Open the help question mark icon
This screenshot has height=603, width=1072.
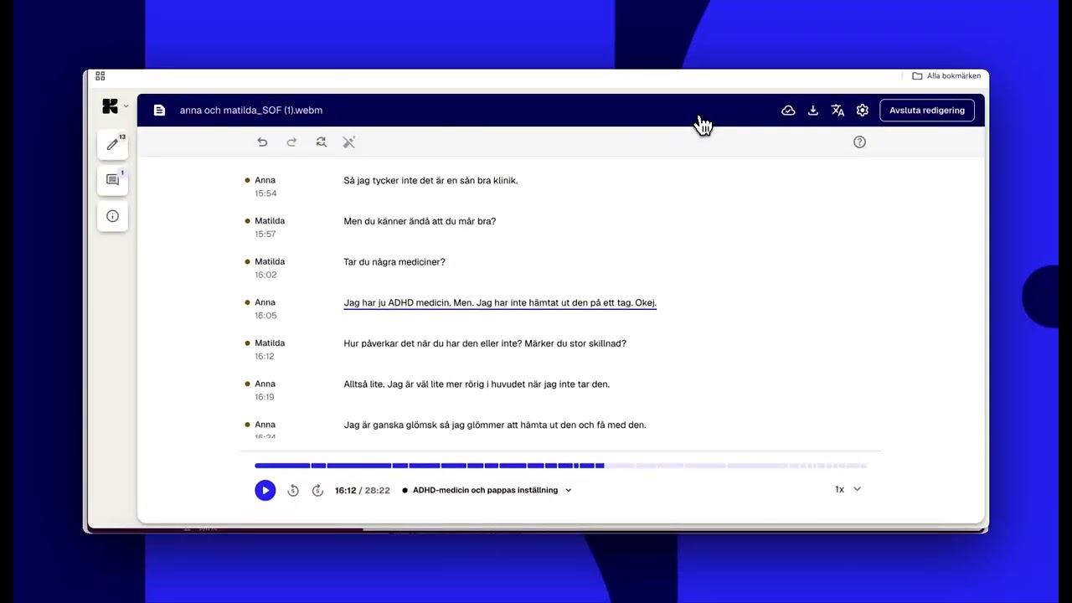click(859, 142)
